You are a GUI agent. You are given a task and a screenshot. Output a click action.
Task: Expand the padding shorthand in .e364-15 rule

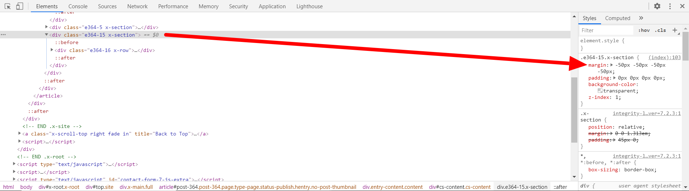(x=614, y=78)
